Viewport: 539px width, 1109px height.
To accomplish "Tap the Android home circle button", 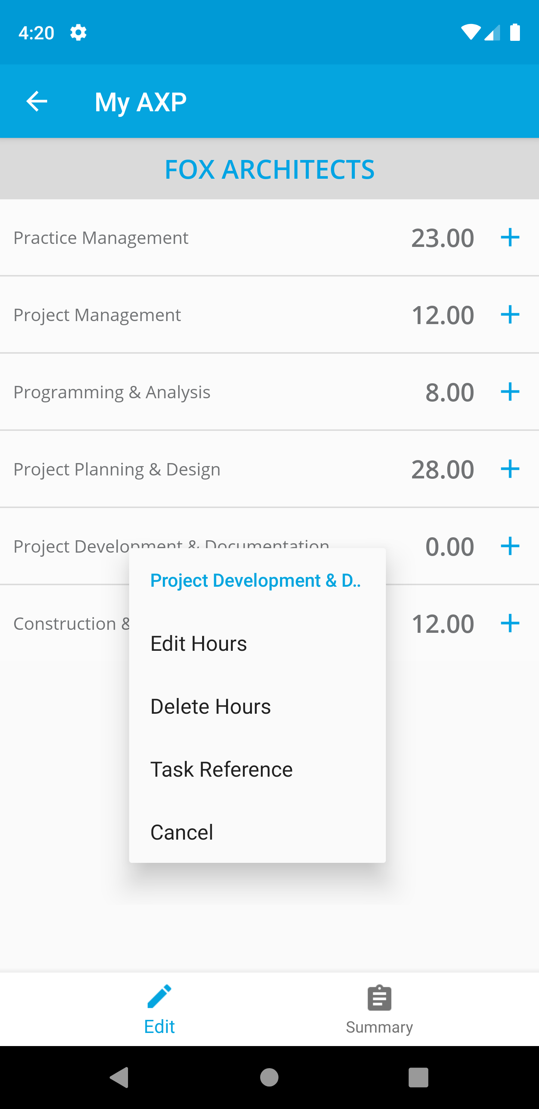I will tap(269, 1078).
